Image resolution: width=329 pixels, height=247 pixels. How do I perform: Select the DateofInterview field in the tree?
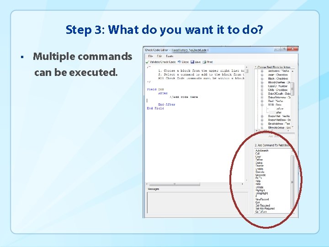(279, 97)
